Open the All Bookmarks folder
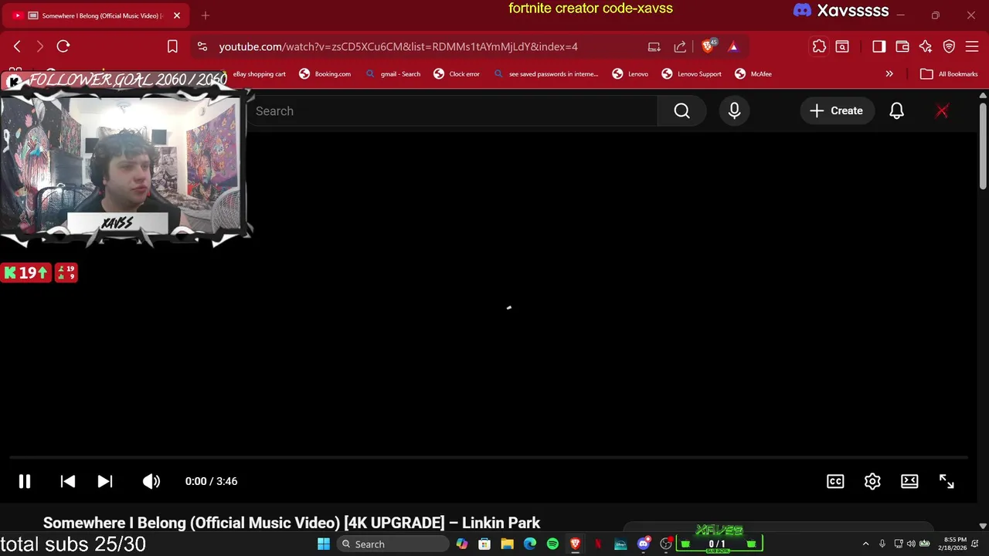The width and height of the screenshot is (989, 556). pyautogui.click(x=950, y=74)
